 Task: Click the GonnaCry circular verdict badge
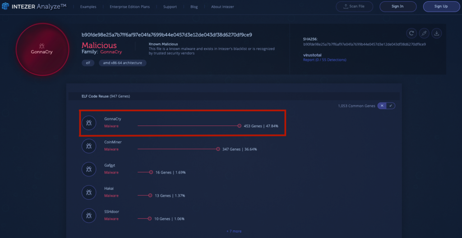pyautogui.click(x=42, y=49)
